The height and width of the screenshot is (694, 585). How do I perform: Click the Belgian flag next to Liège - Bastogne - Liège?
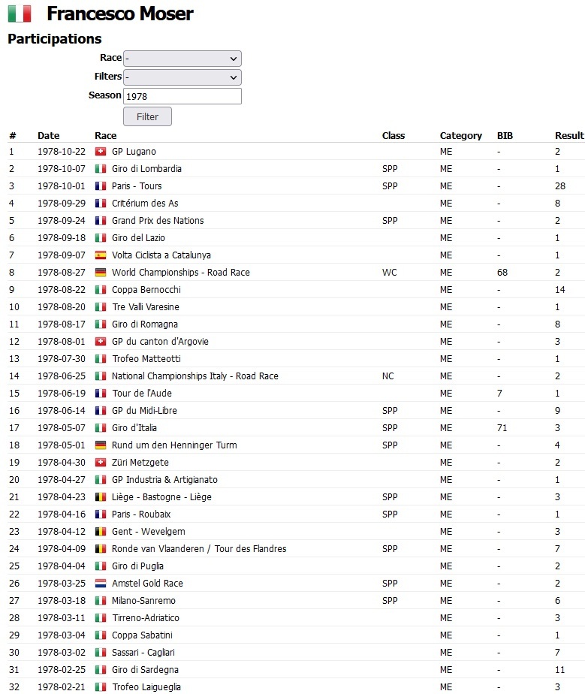click(101, 497)
